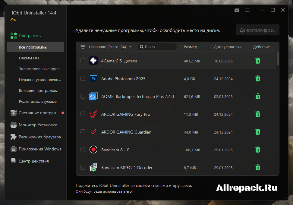Click the ARDOR GAMING Guardian logo
293x205 pixels.
pos(93,132)
